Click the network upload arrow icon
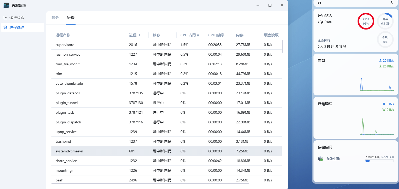Screen dimensions: 399x189 coord(380,60)
